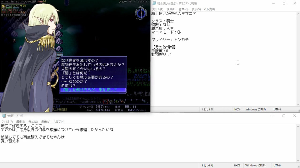300x168 pixels.
Task: Minimize the 無題 Notepad window
Action: (273, 116)
